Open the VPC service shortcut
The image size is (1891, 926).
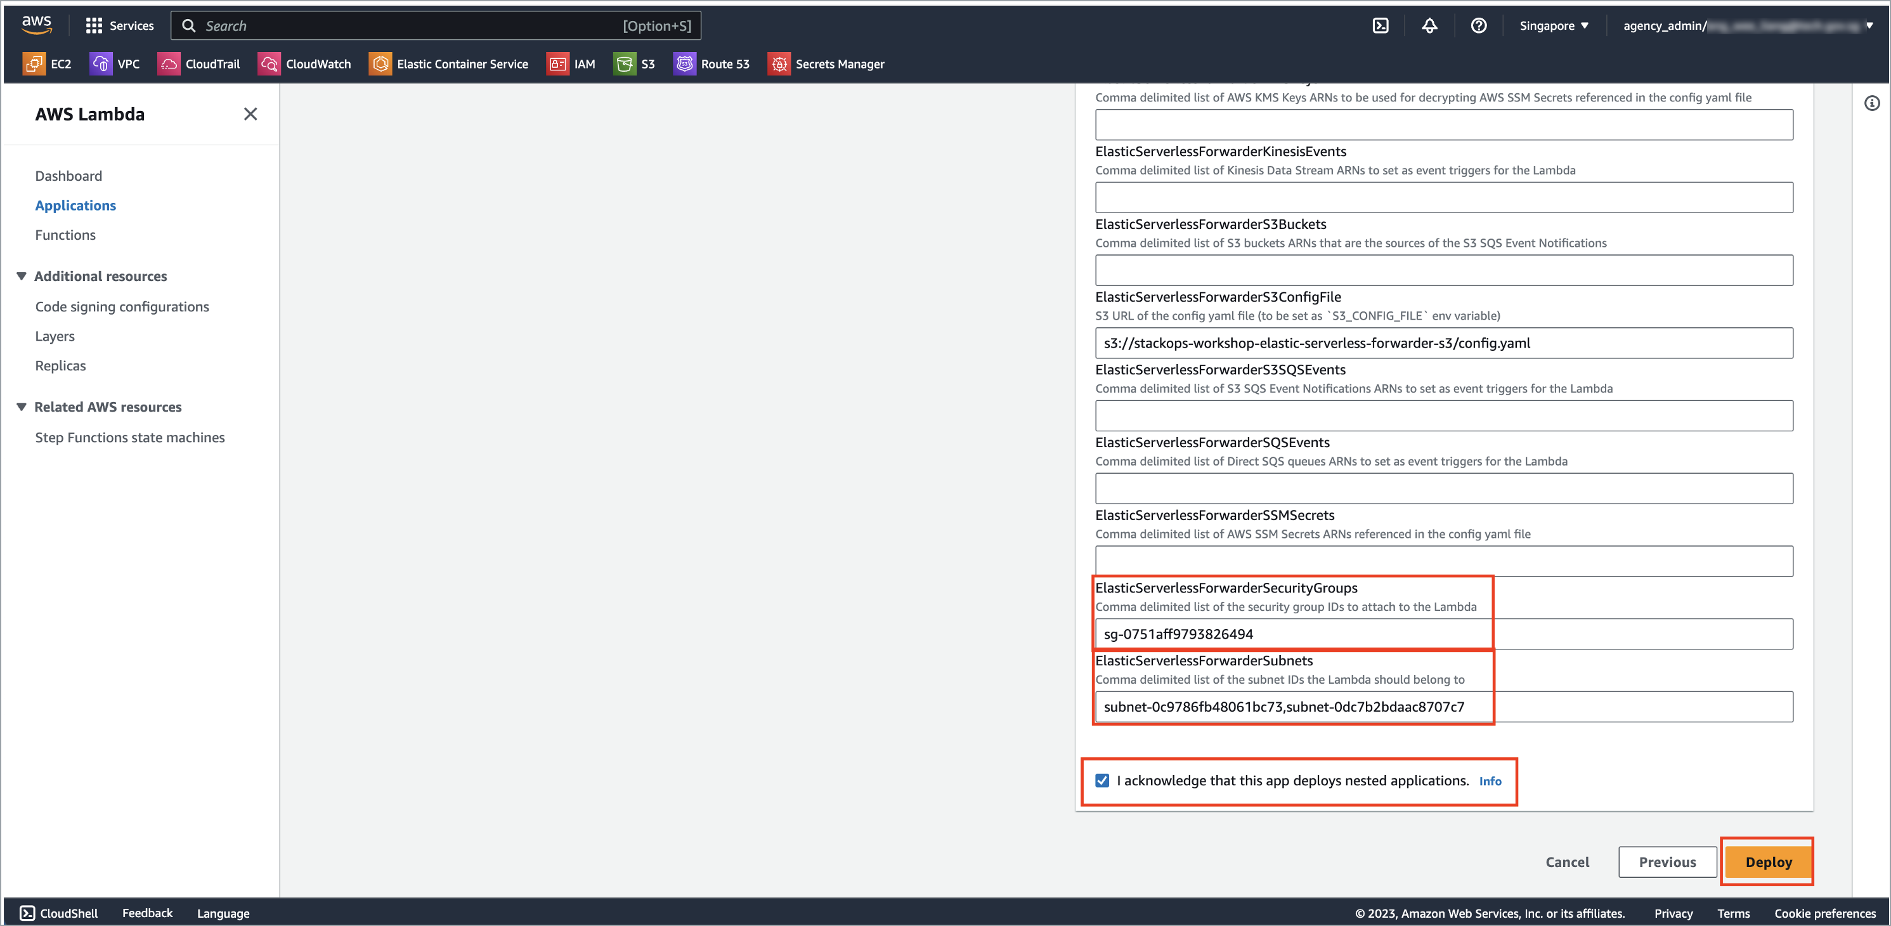pos(115,64)
